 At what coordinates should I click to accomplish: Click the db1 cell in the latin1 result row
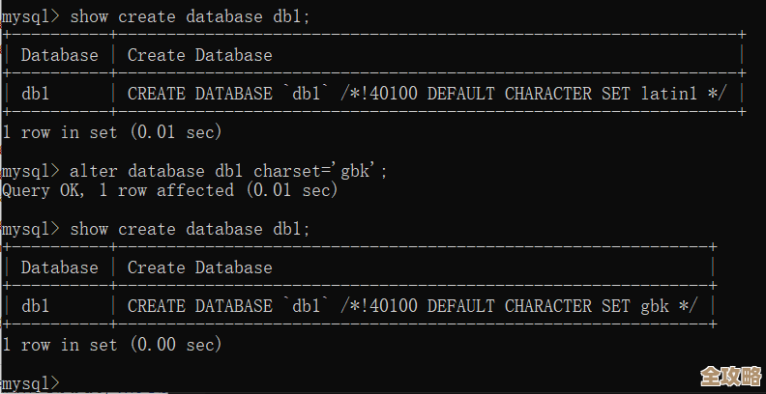click(x=36, y=94)
